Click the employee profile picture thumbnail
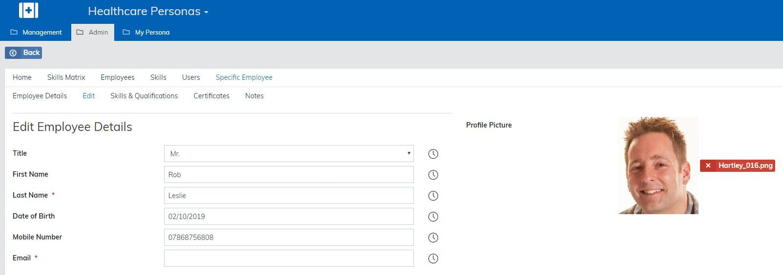Viewport: 783px width, 275px height. 658,165
